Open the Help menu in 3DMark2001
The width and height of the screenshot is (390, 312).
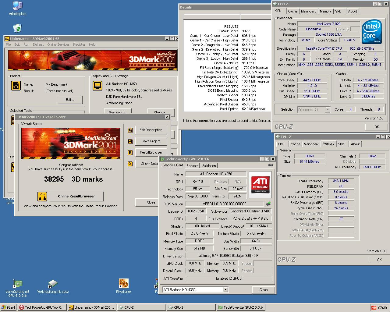[x=92, y=44]
